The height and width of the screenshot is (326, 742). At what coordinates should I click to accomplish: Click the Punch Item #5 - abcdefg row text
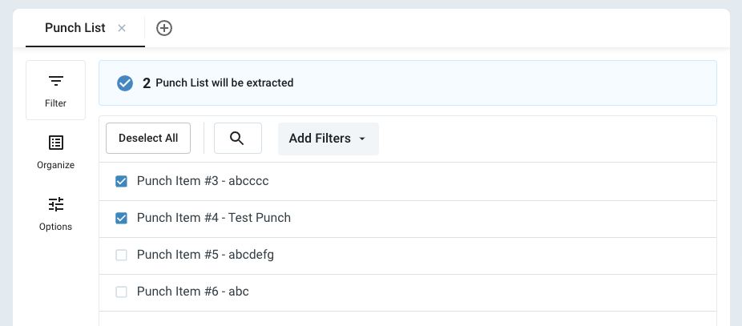pos(206,255)
